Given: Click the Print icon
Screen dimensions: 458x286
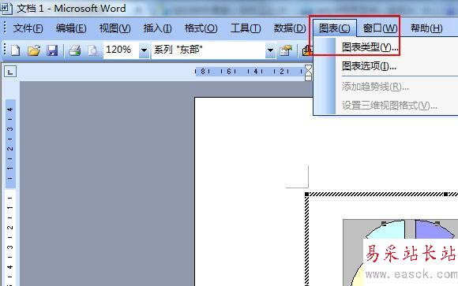Looking at the screenshot, I should click(75, 50).
